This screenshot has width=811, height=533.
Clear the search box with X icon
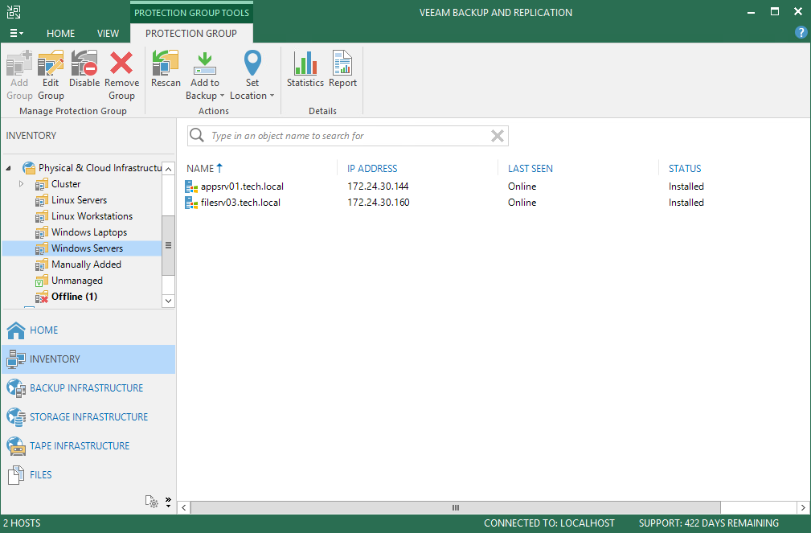(498, 136)
